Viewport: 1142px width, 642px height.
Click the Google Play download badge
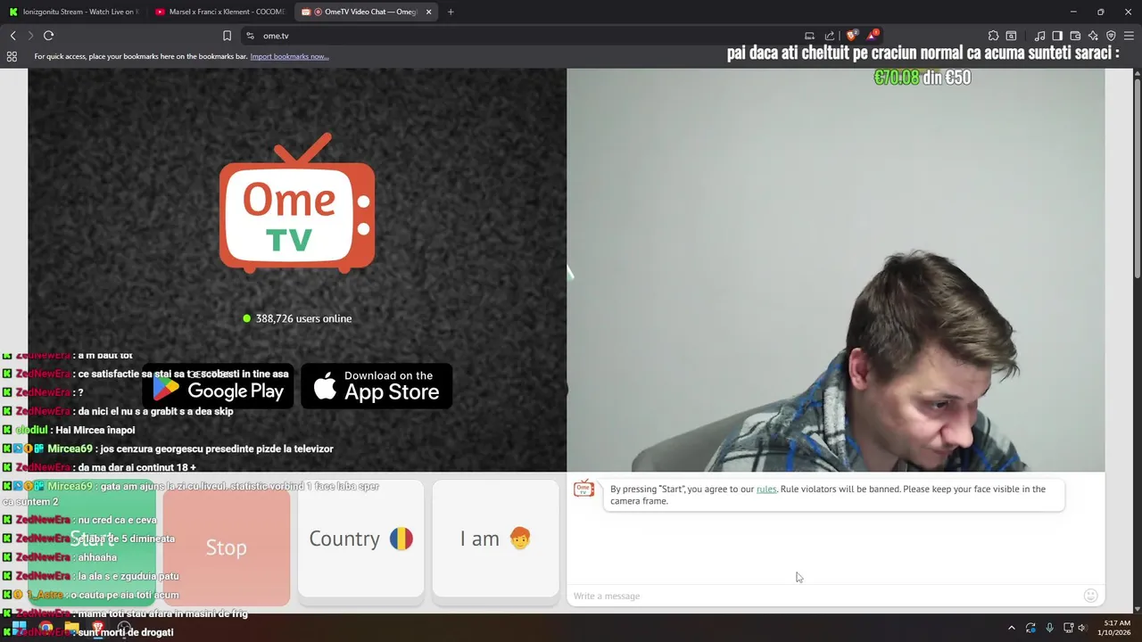click(x=219, y=385)
